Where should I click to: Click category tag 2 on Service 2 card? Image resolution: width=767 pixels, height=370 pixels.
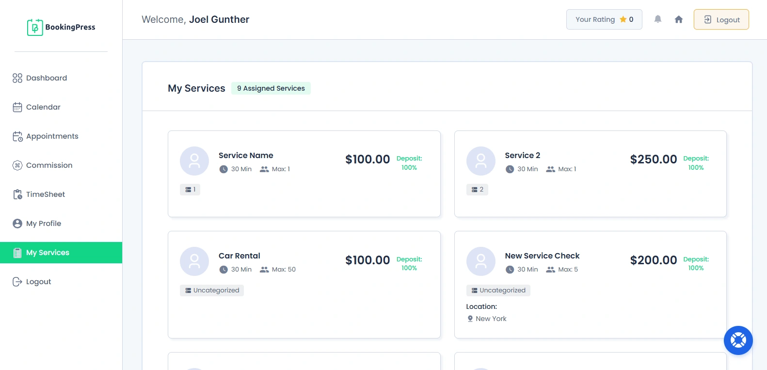click(x=477, y=190)
